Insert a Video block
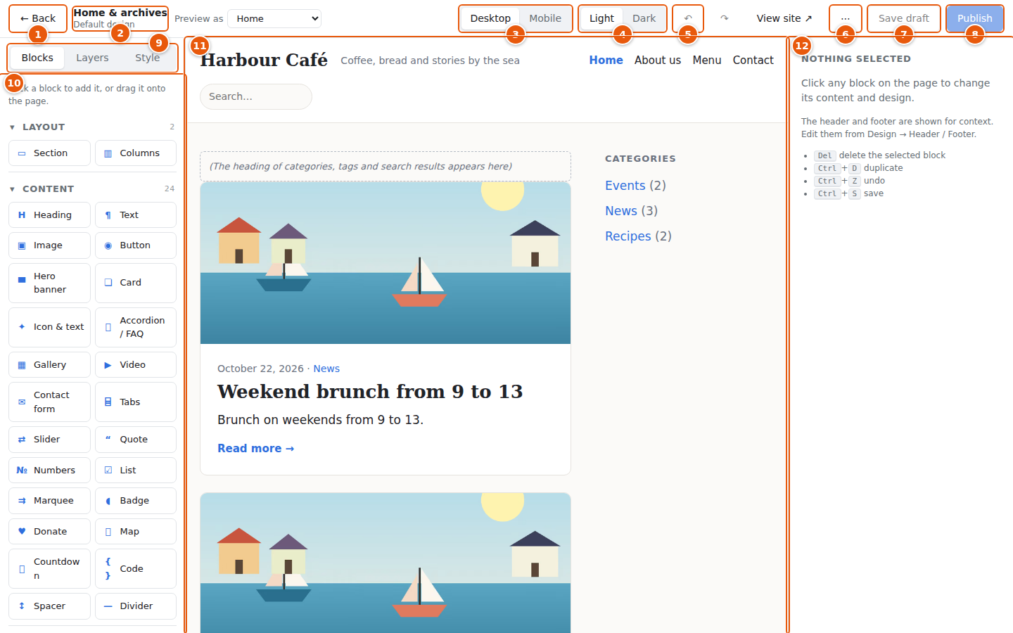The image size is (1013, 633). [x=136, y=365]
